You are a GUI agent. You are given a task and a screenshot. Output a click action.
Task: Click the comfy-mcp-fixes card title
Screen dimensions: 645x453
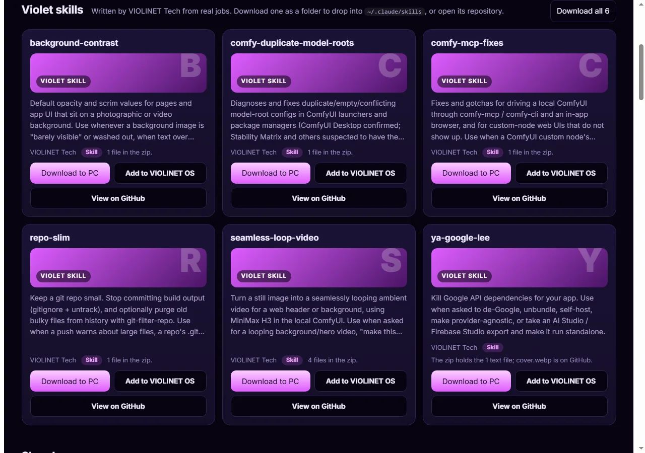click(467, 43)
